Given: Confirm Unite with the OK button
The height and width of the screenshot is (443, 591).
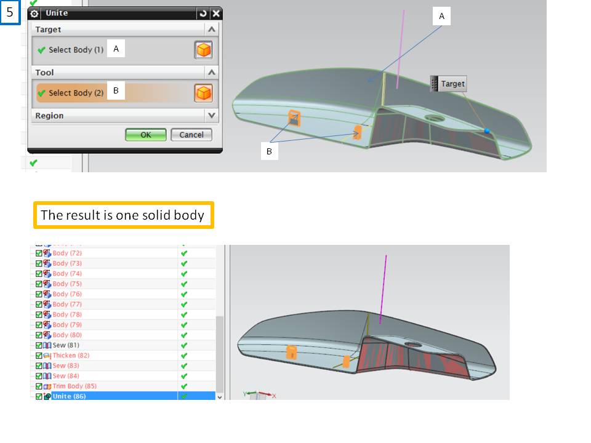Looking at the screenshot, I should [x=146, y=135].
